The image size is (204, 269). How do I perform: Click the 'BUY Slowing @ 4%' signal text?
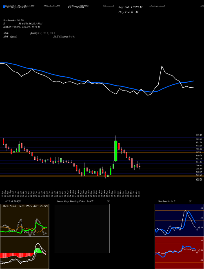[x=64, y=37]
